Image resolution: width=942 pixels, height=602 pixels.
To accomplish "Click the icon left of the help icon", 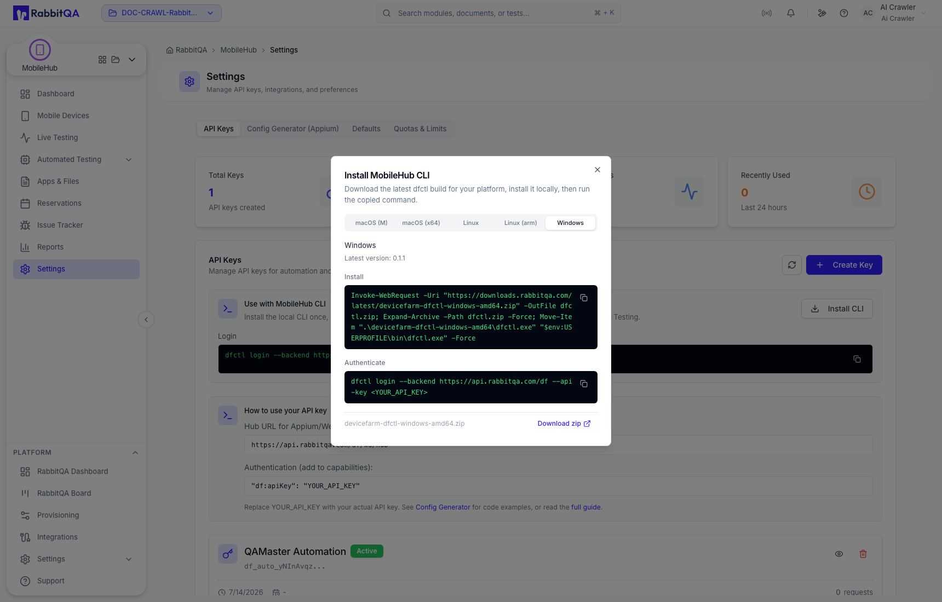I will click(x=822, y=13).
